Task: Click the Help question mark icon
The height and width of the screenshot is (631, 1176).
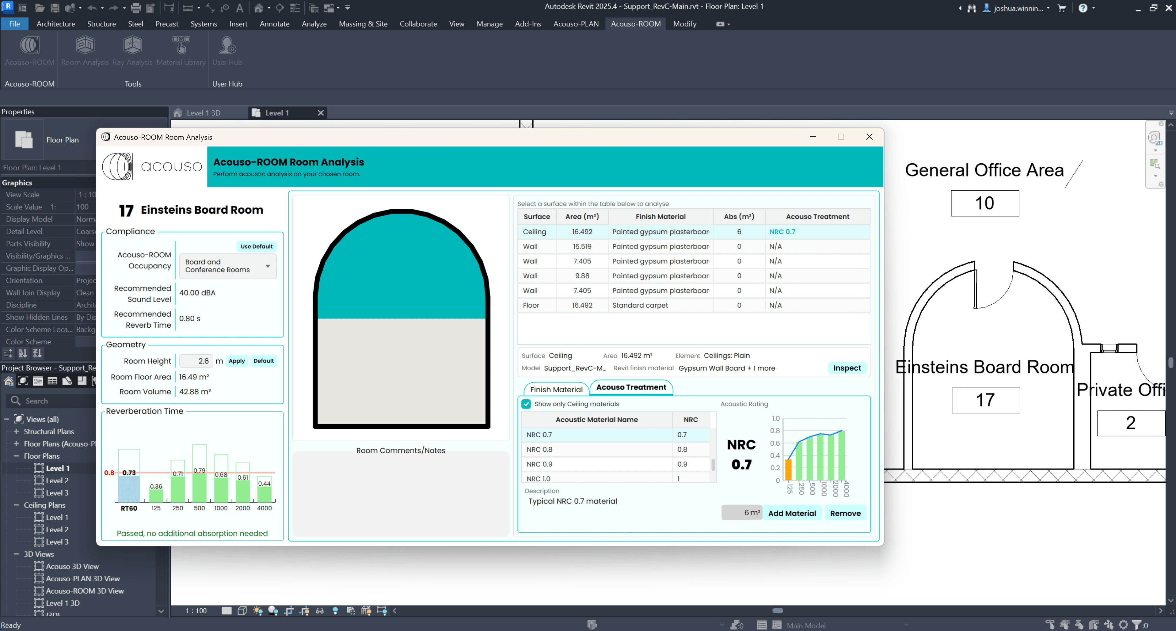Action: tap(1083, 8)
